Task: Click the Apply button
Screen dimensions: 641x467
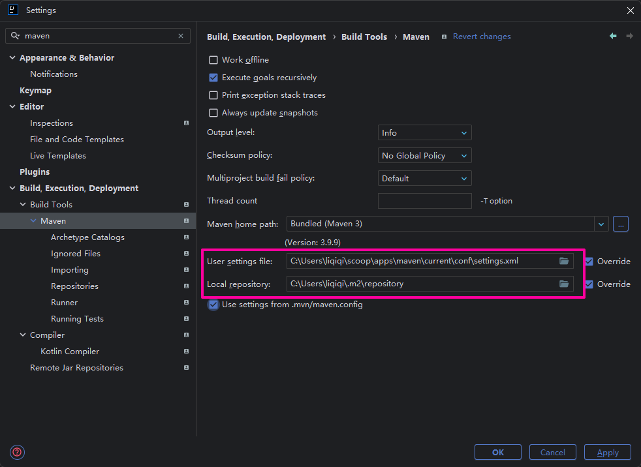Action: tap(608, 452)
